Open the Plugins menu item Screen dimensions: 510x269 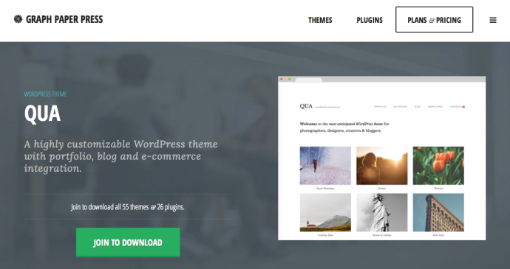pos(370,20)
